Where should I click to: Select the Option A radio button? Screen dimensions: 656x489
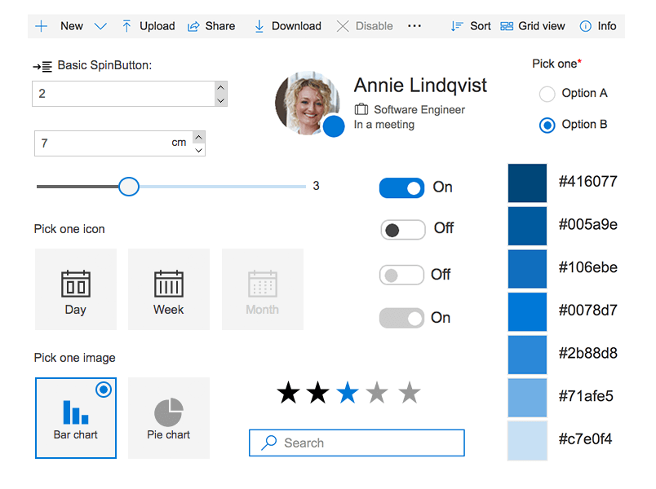pyautogui.click(x=547, y=94)
